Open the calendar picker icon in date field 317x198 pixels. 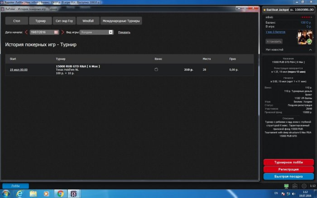[x=56, y=32]
